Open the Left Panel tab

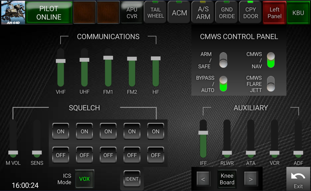click(x=274, y=13)
